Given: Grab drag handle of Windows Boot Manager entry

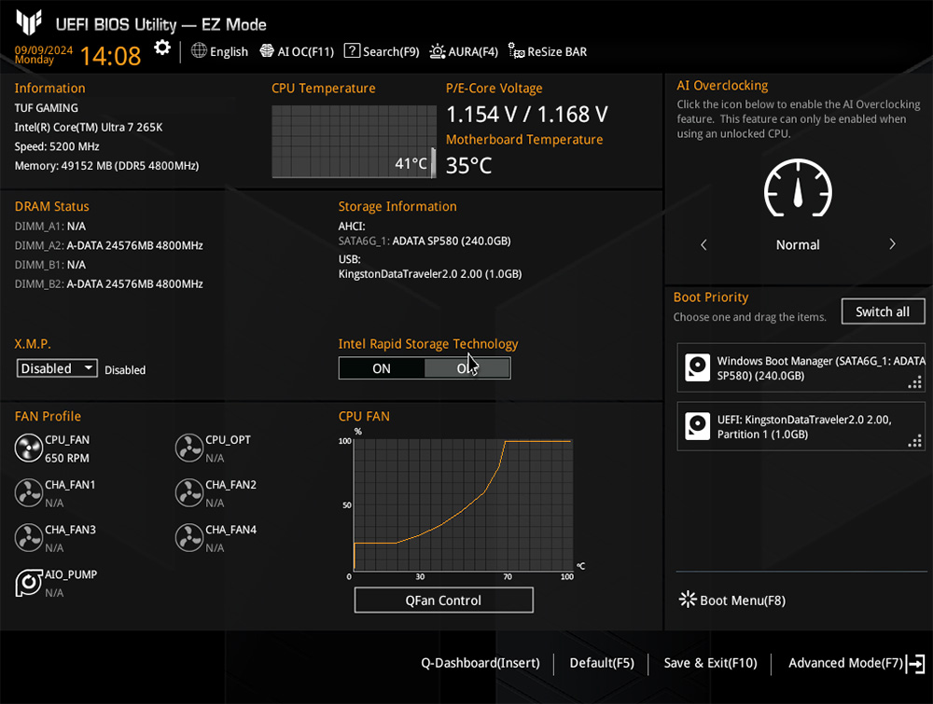Looking at the screenshot, I should tap(915, 382).
